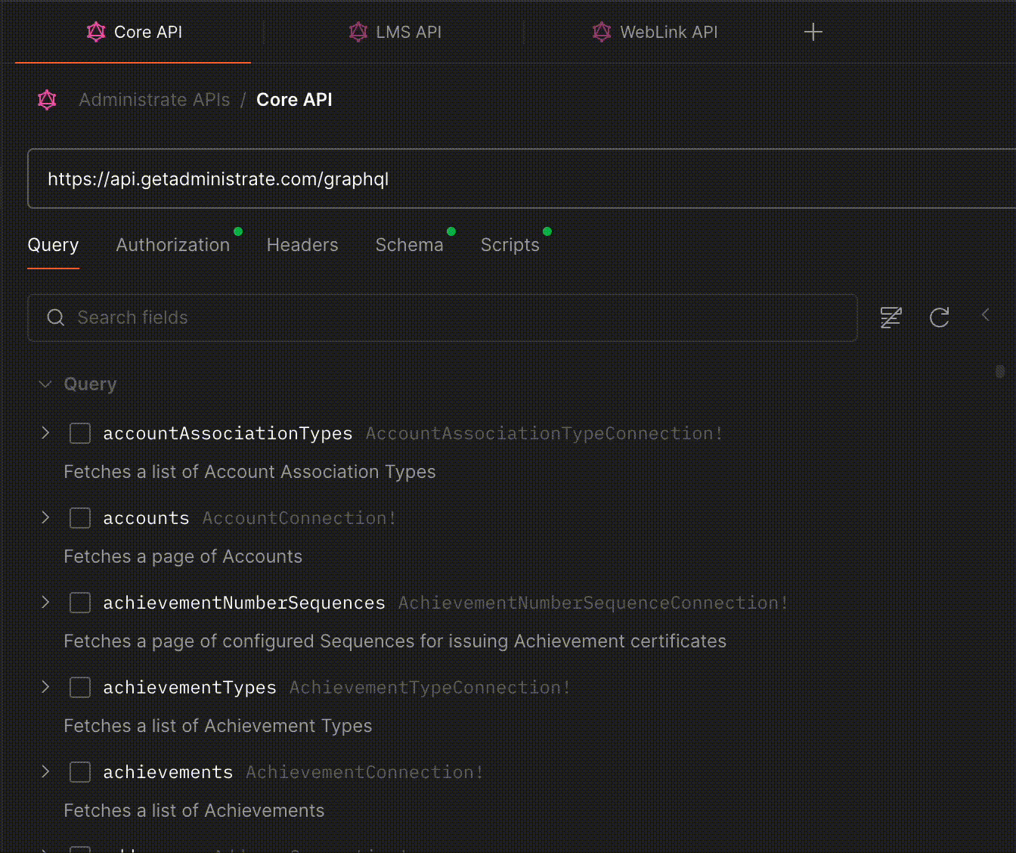The image size is (1016, 853).
Task: Click the achievementNumberSequences field name
Action: [244, 603]
